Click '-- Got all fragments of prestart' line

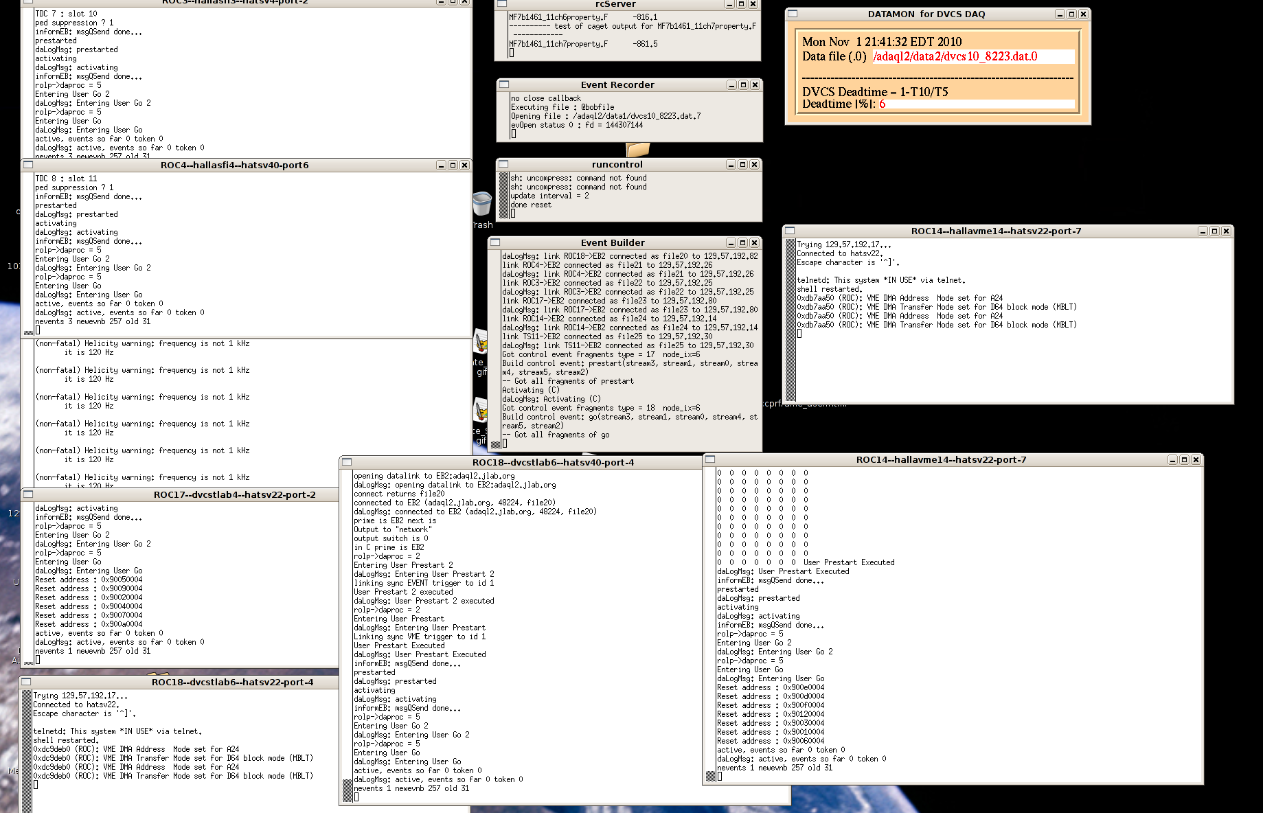(x=568, y=381)
